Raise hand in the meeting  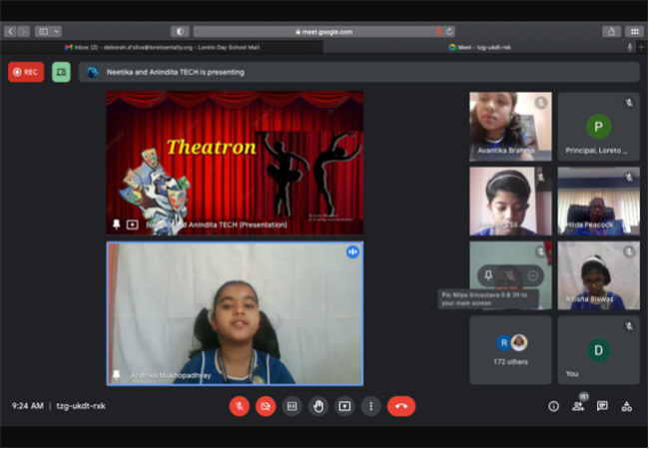319,406
